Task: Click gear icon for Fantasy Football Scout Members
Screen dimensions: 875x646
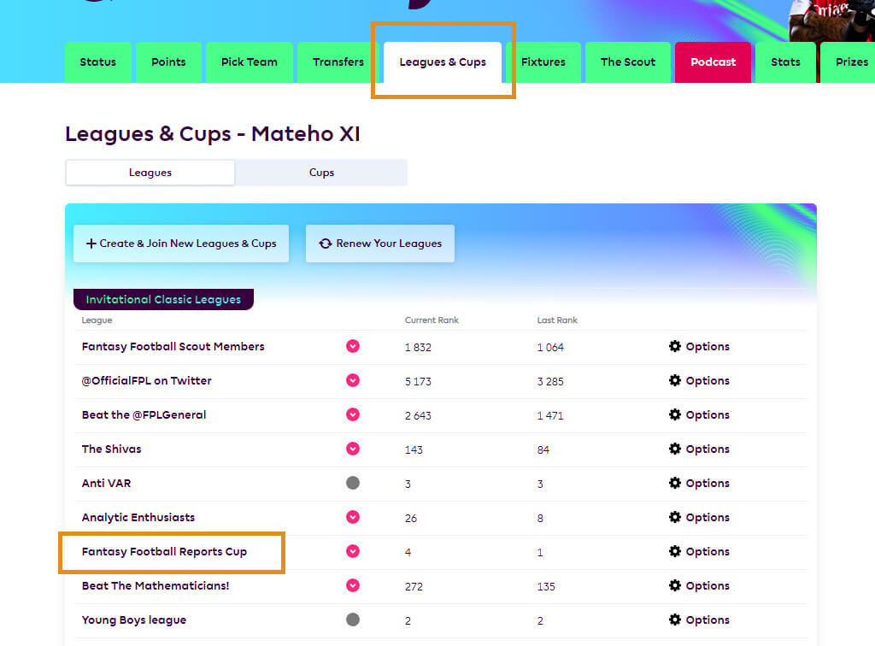Action: tap(675, 346)
